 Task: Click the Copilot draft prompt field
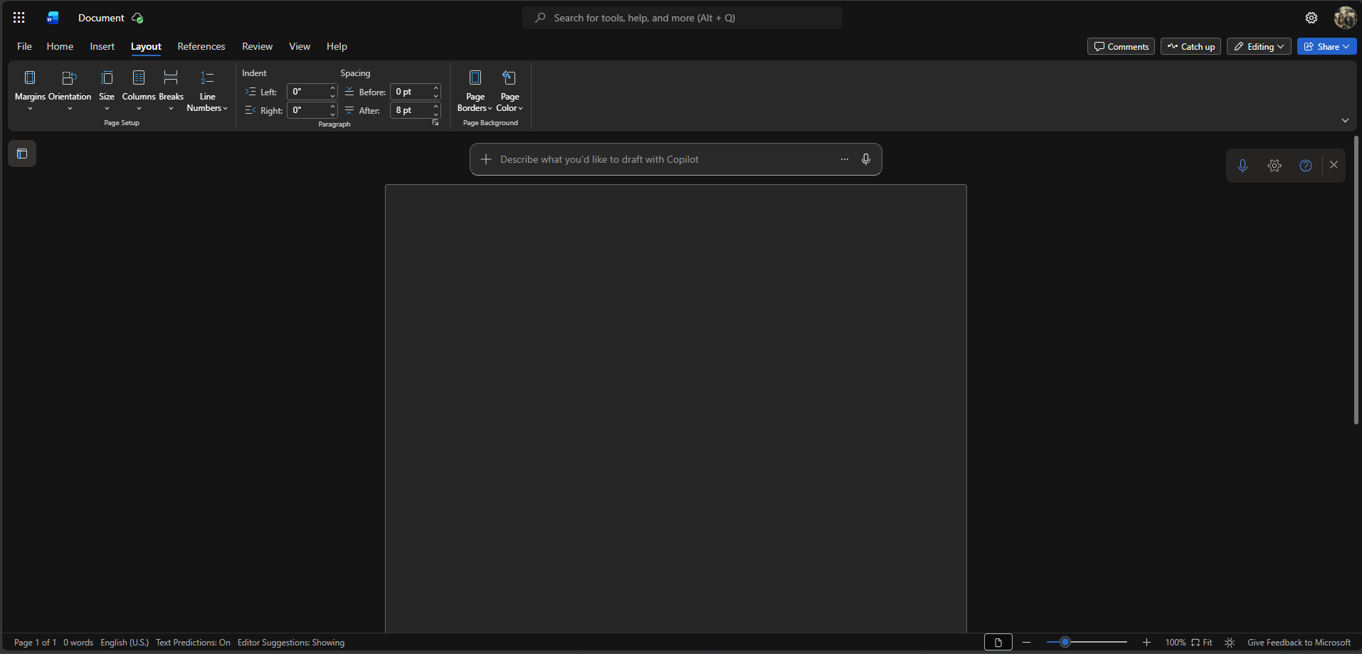pyautogui.click(x=640, y=159)
